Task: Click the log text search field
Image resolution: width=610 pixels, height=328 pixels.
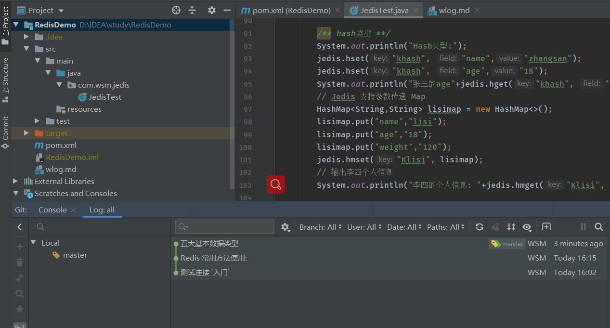Action: (x=225, y=227)
